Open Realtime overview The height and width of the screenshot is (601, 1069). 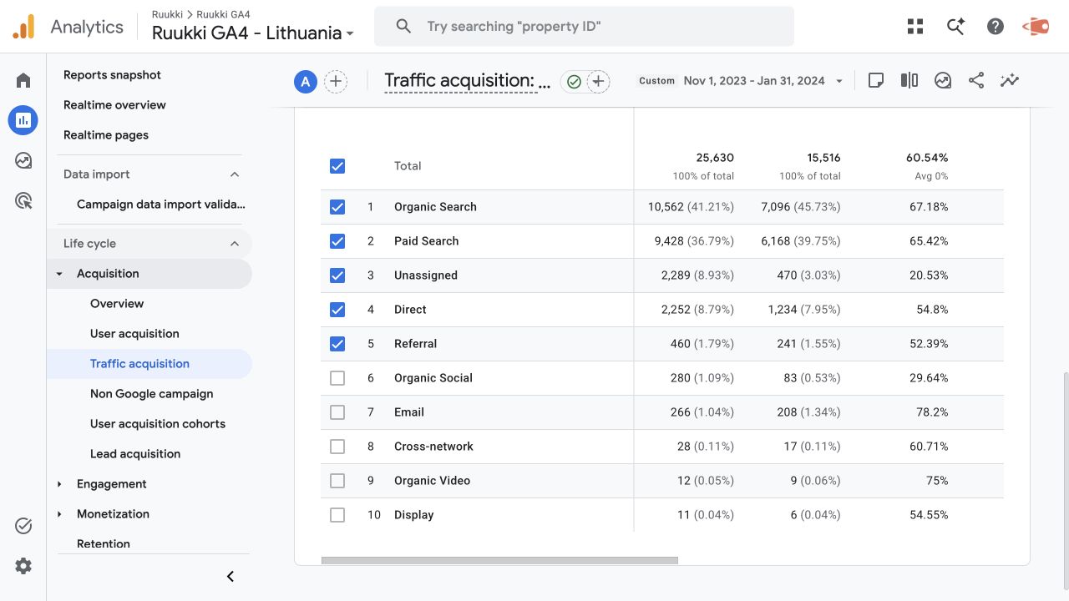coord(114,105)
